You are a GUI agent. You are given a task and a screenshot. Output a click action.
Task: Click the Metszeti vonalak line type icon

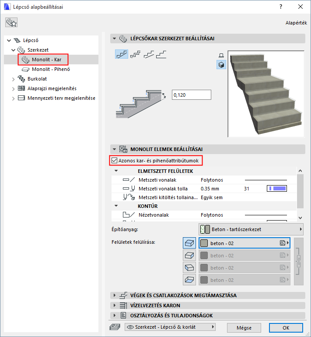pyautogui.click(x=129, y=180)
